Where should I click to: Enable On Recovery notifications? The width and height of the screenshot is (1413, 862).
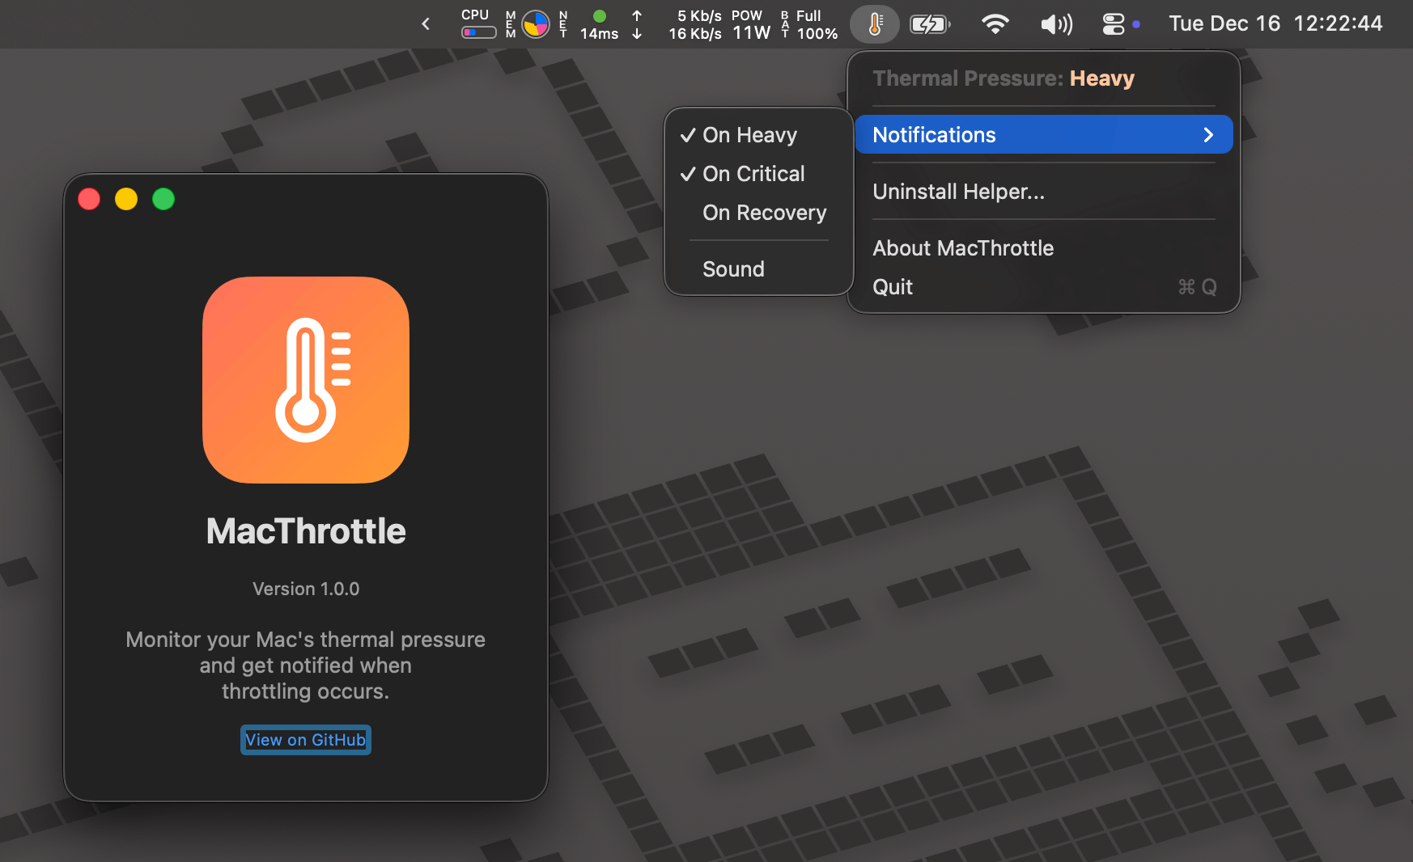click(764, 213)
